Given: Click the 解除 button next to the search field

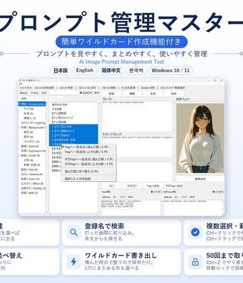Looking at the screenshot, I should (x=97, y=93).
